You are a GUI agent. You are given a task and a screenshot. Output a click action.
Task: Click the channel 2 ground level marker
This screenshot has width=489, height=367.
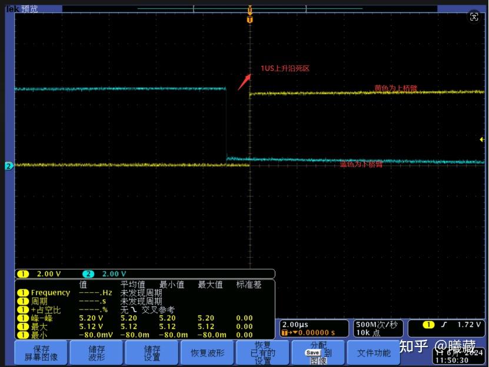pos(9,166)
